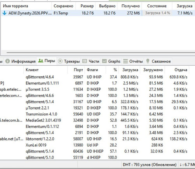Click the spb.ertelec... host cell
Screen dimensions: 195x169
pos(11,90)
